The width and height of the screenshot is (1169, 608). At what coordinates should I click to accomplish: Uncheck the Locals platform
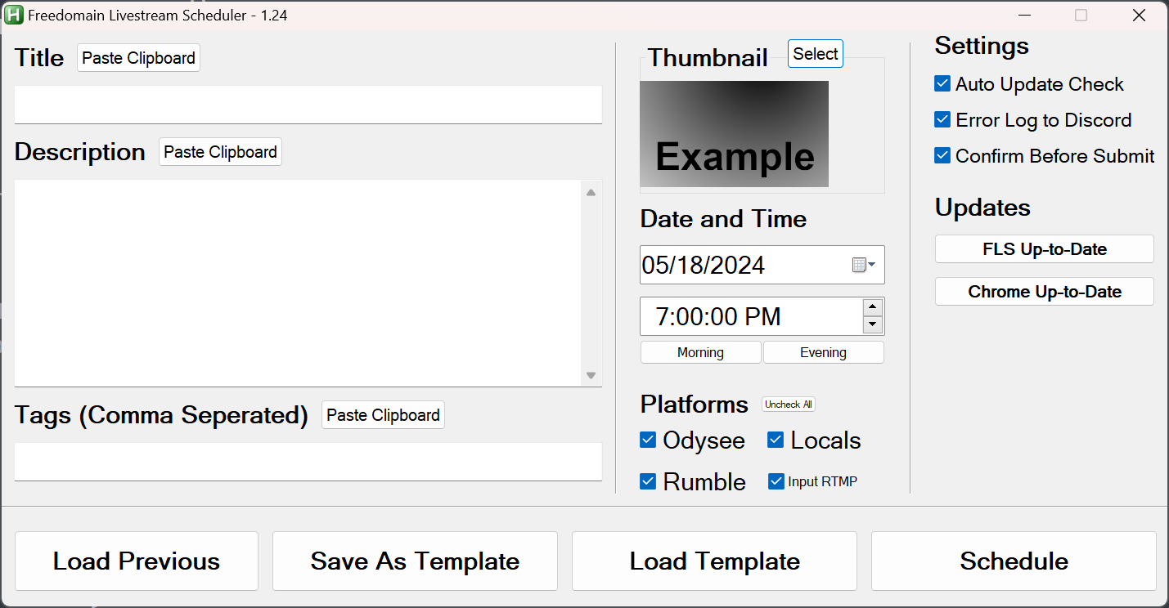click(x=776, y=440)
